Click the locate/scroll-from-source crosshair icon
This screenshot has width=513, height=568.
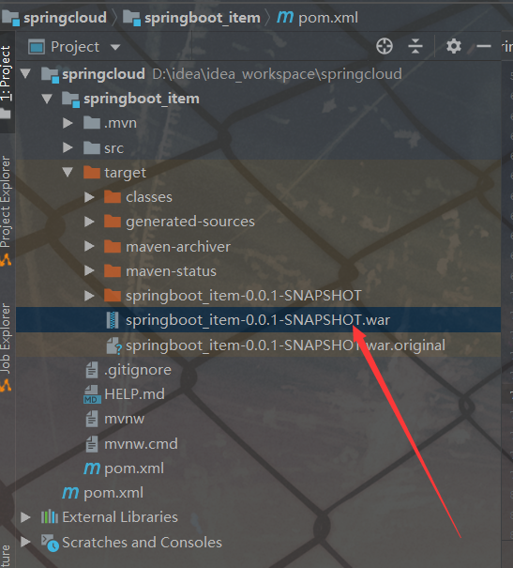click(x=384, y=46)
